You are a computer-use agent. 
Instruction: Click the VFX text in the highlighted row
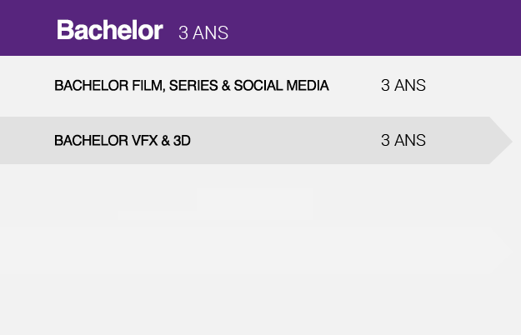coord(144,141)
